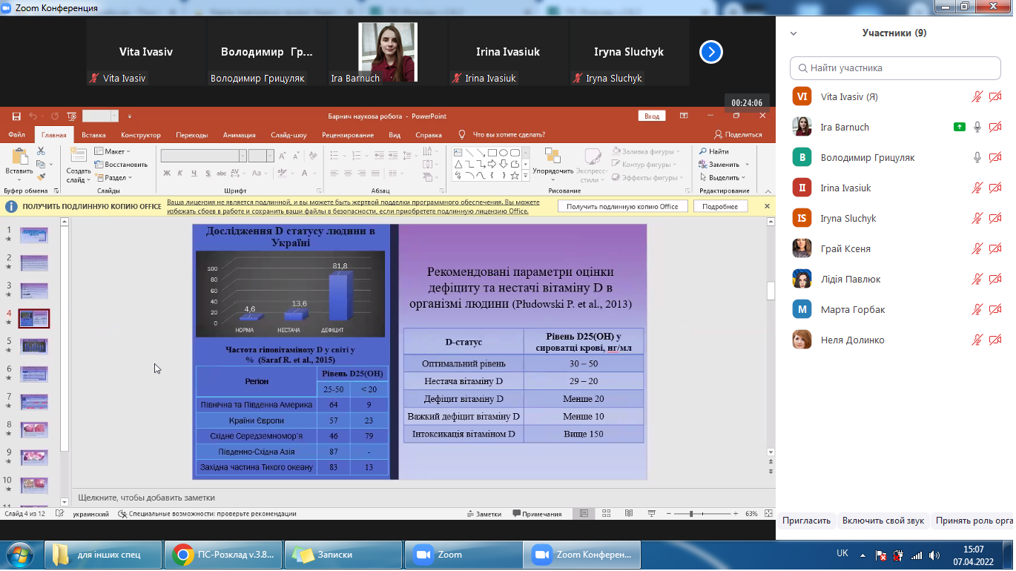Click the Invite (Пригласить) button

806,521
